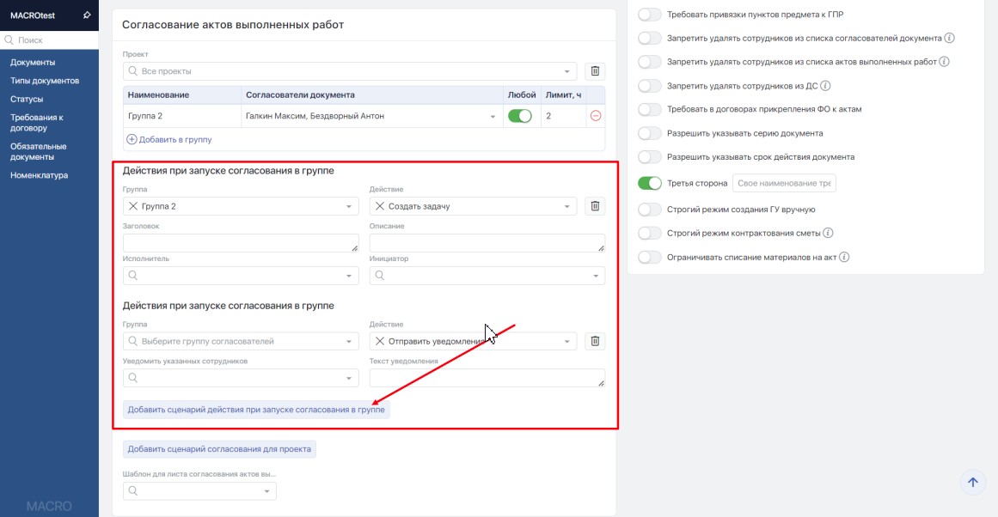Show info for Запретить удалять сотрудников из ДС
Image resolution: width=998 pixels, height=517 pixels.
click(825, 86)
